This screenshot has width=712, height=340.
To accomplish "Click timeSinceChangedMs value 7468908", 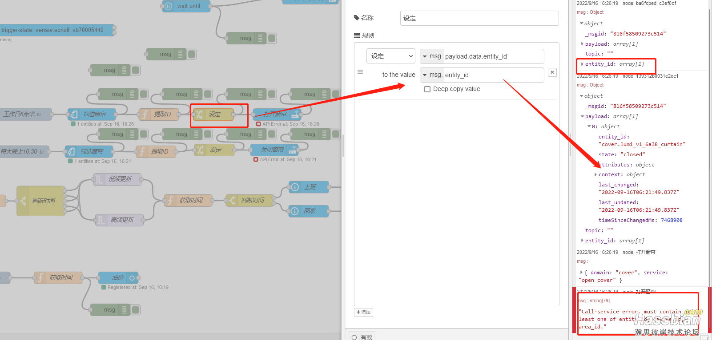I will point(672,220).
